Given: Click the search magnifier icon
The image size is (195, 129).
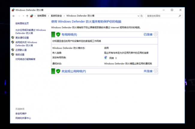Looking at the screenshot, I should coord(180,16).
